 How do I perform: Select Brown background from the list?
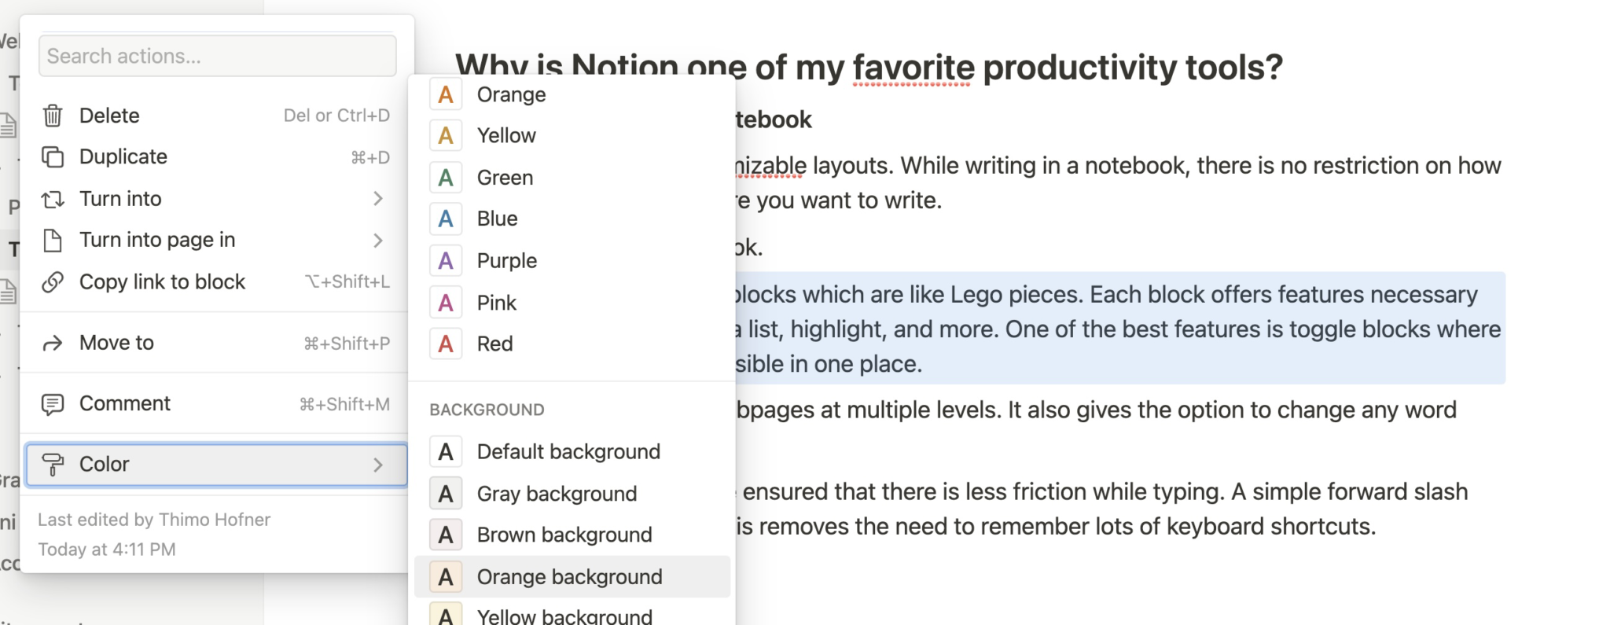[x=564, y=535]
